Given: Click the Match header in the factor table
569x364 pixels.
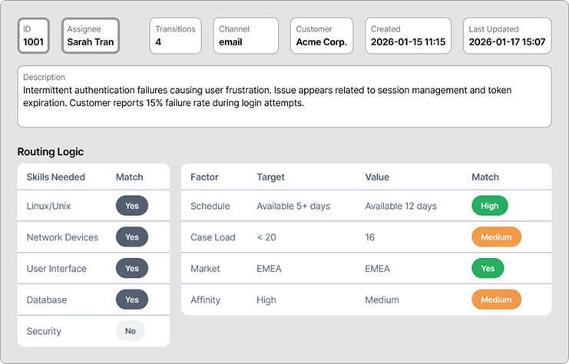Looking at the screenshot, I should click(485, 177).
